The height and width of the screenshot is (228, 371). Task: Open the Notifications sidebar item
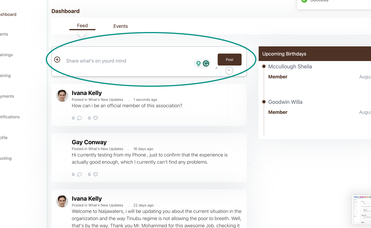pos(10,117)
